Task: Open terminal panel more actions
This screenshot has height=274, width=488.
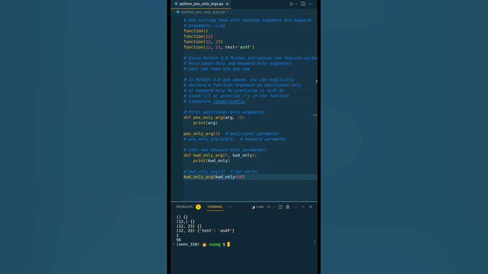Action: click(295, 207)
